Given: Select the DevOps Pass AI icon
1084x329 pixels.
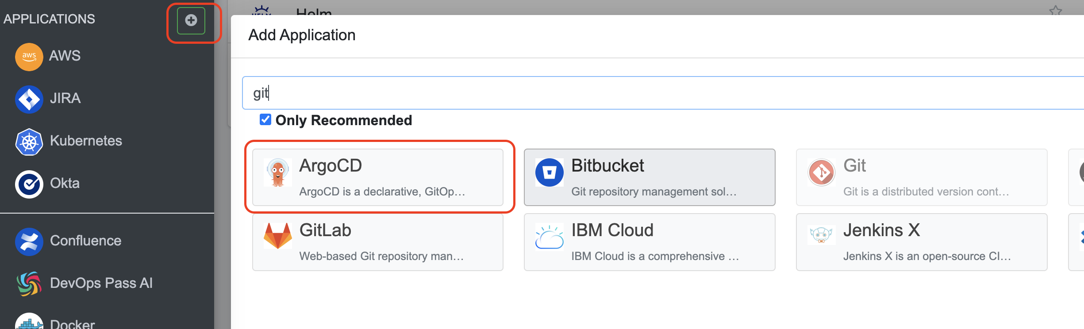Looking at the screenshot, I should click(x=29, y=284).
